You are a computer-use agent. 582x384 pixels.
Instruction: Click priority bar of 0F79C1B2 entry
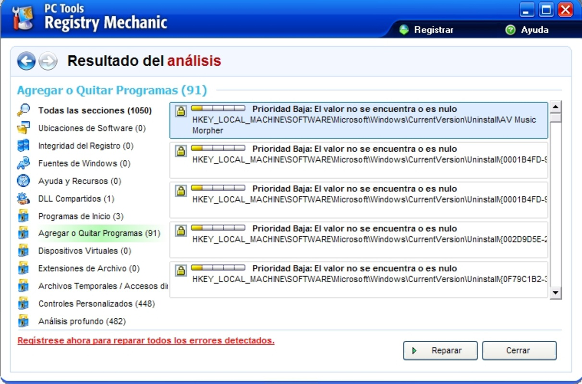218,267
